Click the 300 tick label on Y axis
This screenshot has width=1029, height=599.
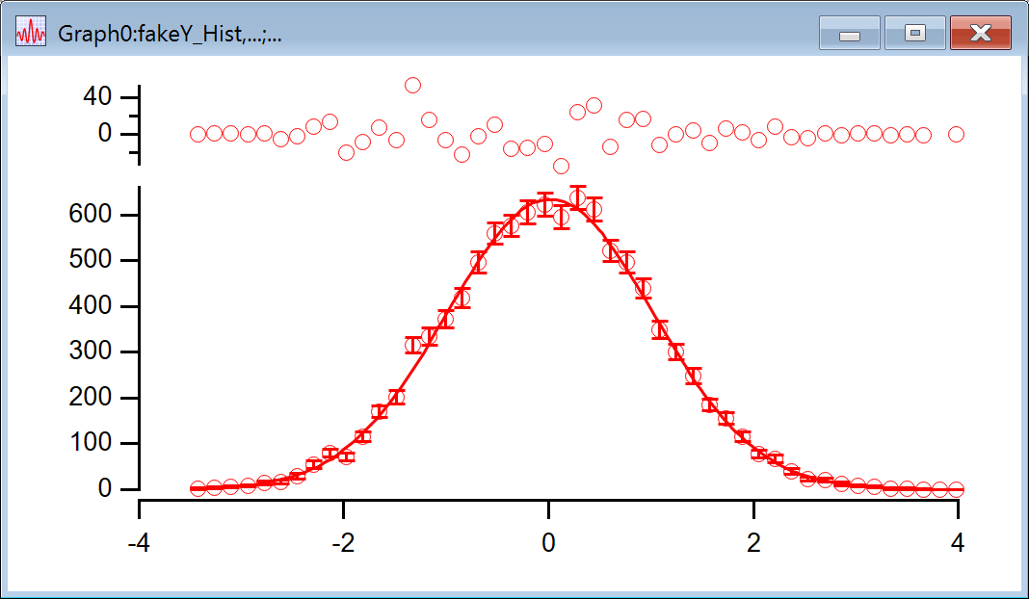(x=91, y=352)
